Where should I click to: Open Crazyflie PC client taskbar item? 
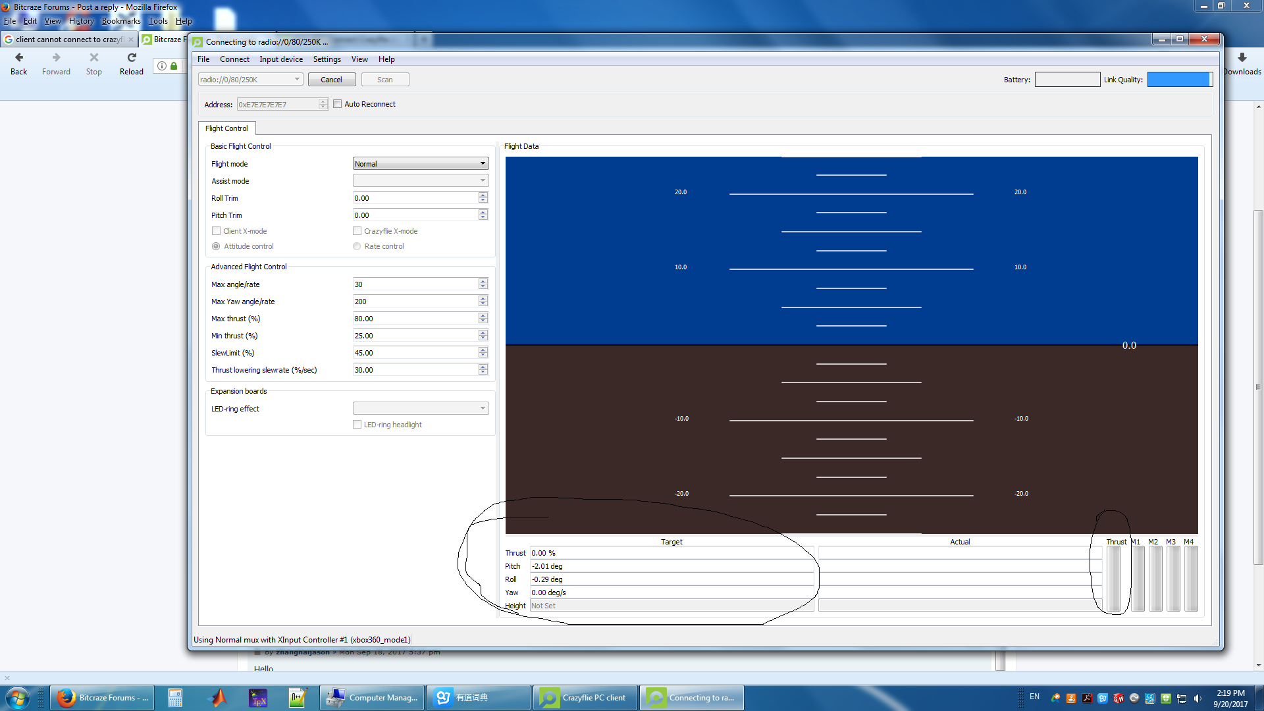(x=585, y=697)
